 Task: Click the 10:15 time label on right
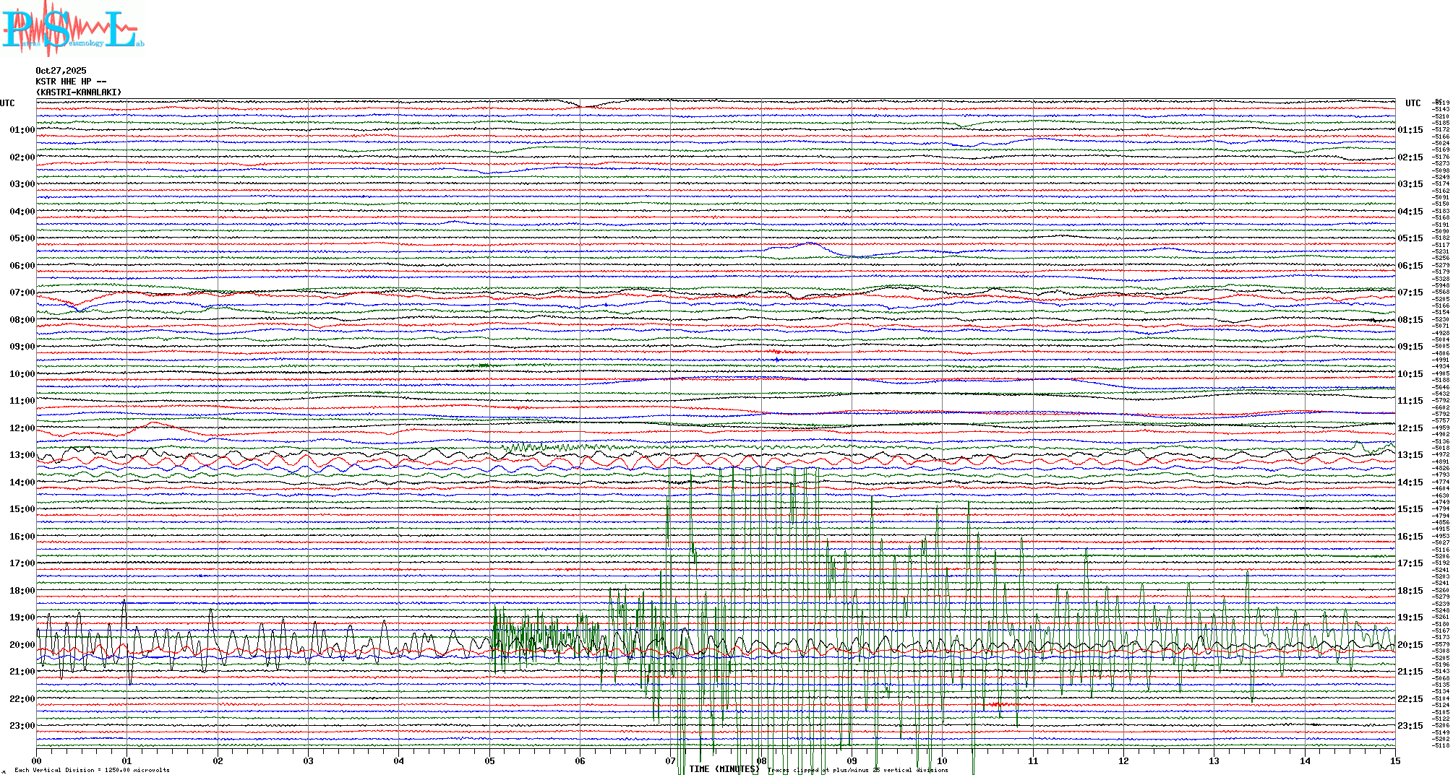(1410, 374)
